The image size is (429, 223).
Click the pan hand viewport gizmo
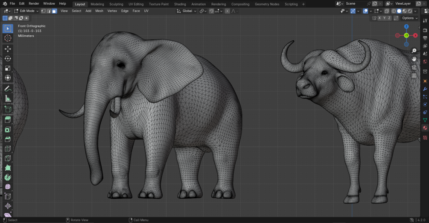[414, 59]
